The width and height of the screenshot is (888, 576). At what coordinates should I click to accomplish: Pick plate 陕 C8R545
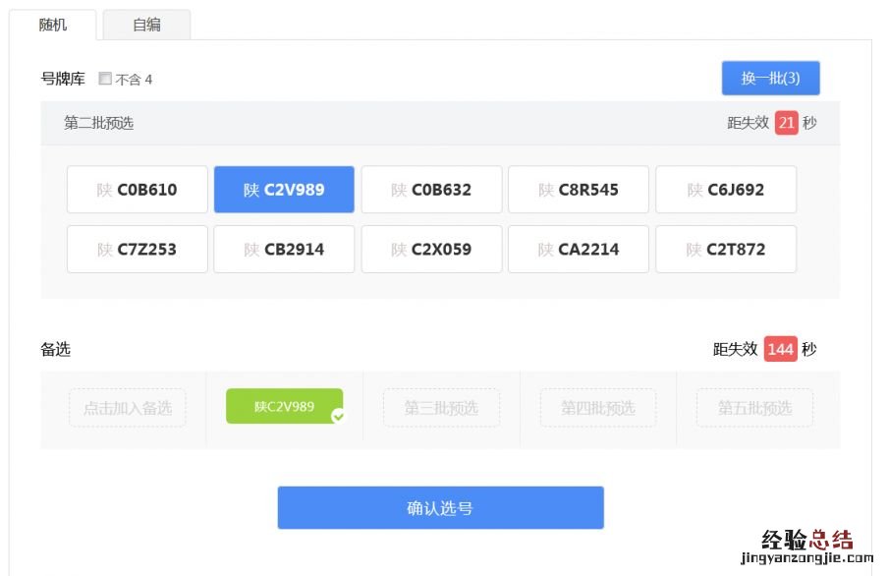click(x=579, y=190)
